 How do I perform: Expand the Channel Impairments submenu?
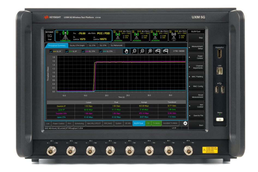click(196, 67)
